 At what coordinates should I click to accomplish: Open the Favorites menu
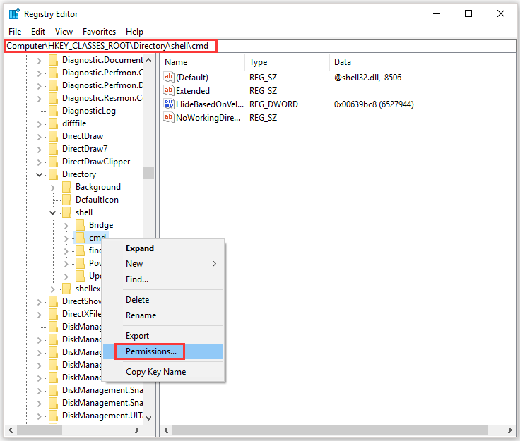[99, 32]
